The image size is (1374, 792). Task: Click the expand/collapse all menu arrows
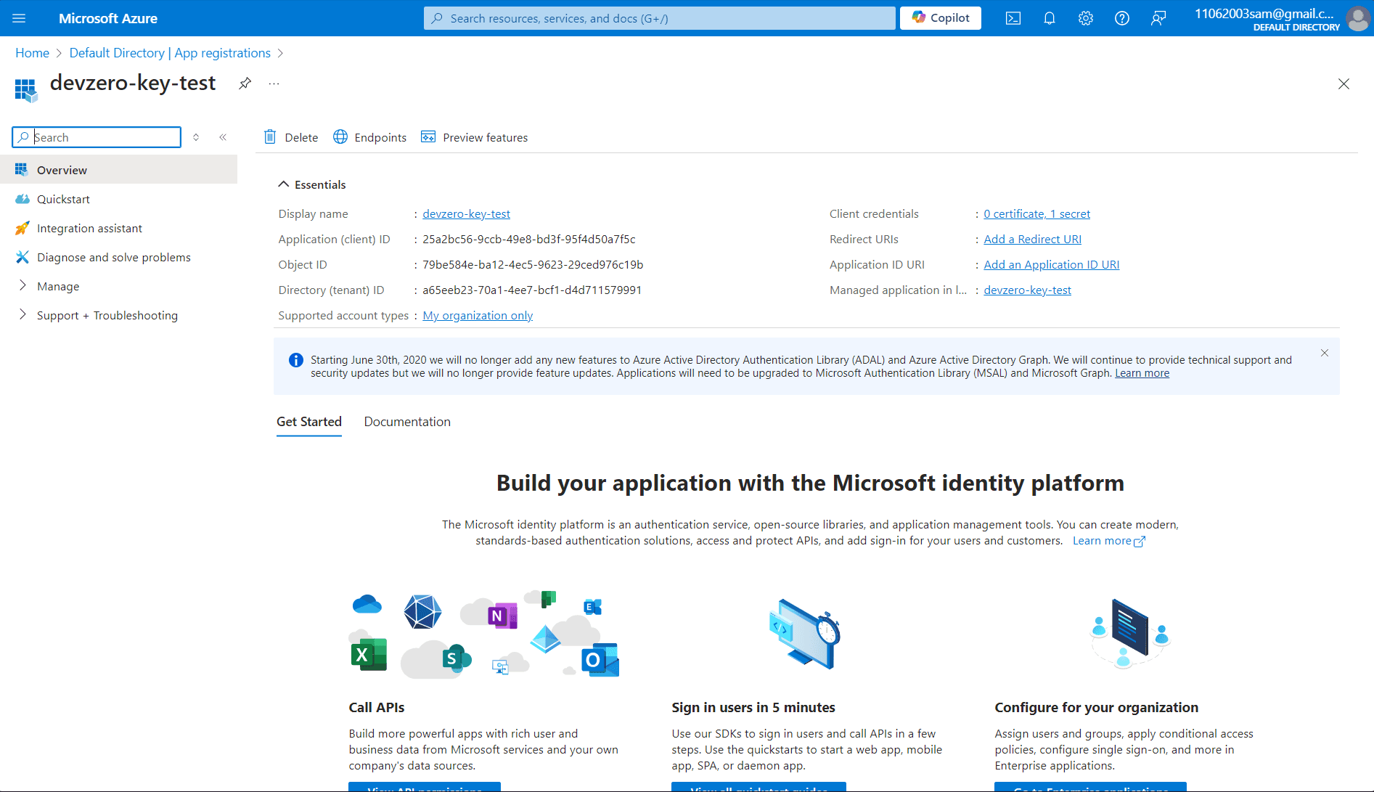(x=196, y=137)
